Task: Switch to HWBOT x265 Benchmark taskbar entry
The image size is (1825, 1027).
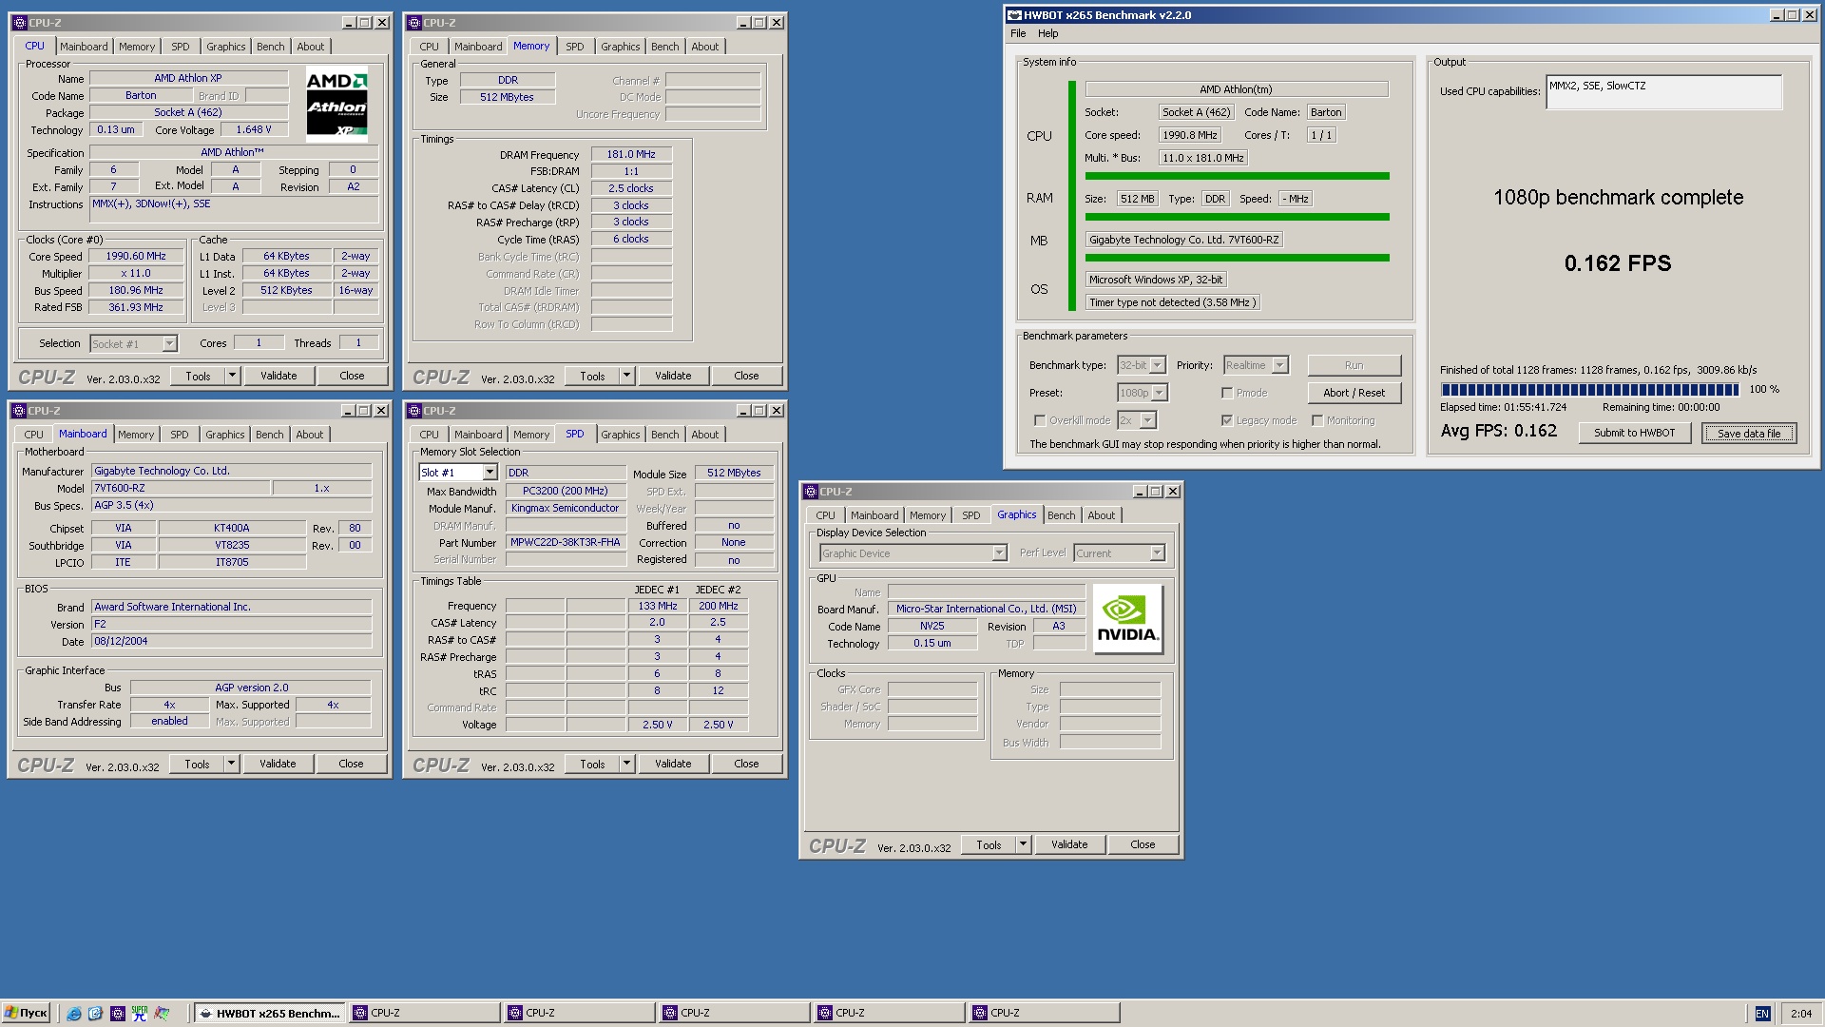Action: tap(270, 1014)
